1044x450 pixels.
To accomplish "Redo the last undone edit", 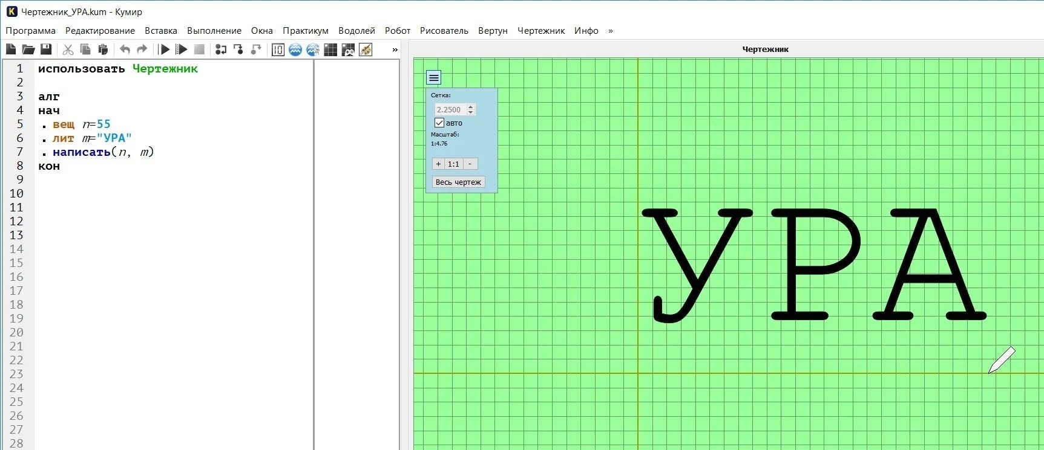I will [x=142, y=50].
